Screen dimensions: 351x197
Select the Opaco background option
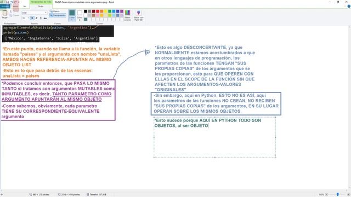(55, 11)
